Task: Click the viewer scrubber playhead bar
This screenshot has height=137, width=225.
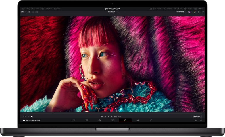Action: point(53,114)
